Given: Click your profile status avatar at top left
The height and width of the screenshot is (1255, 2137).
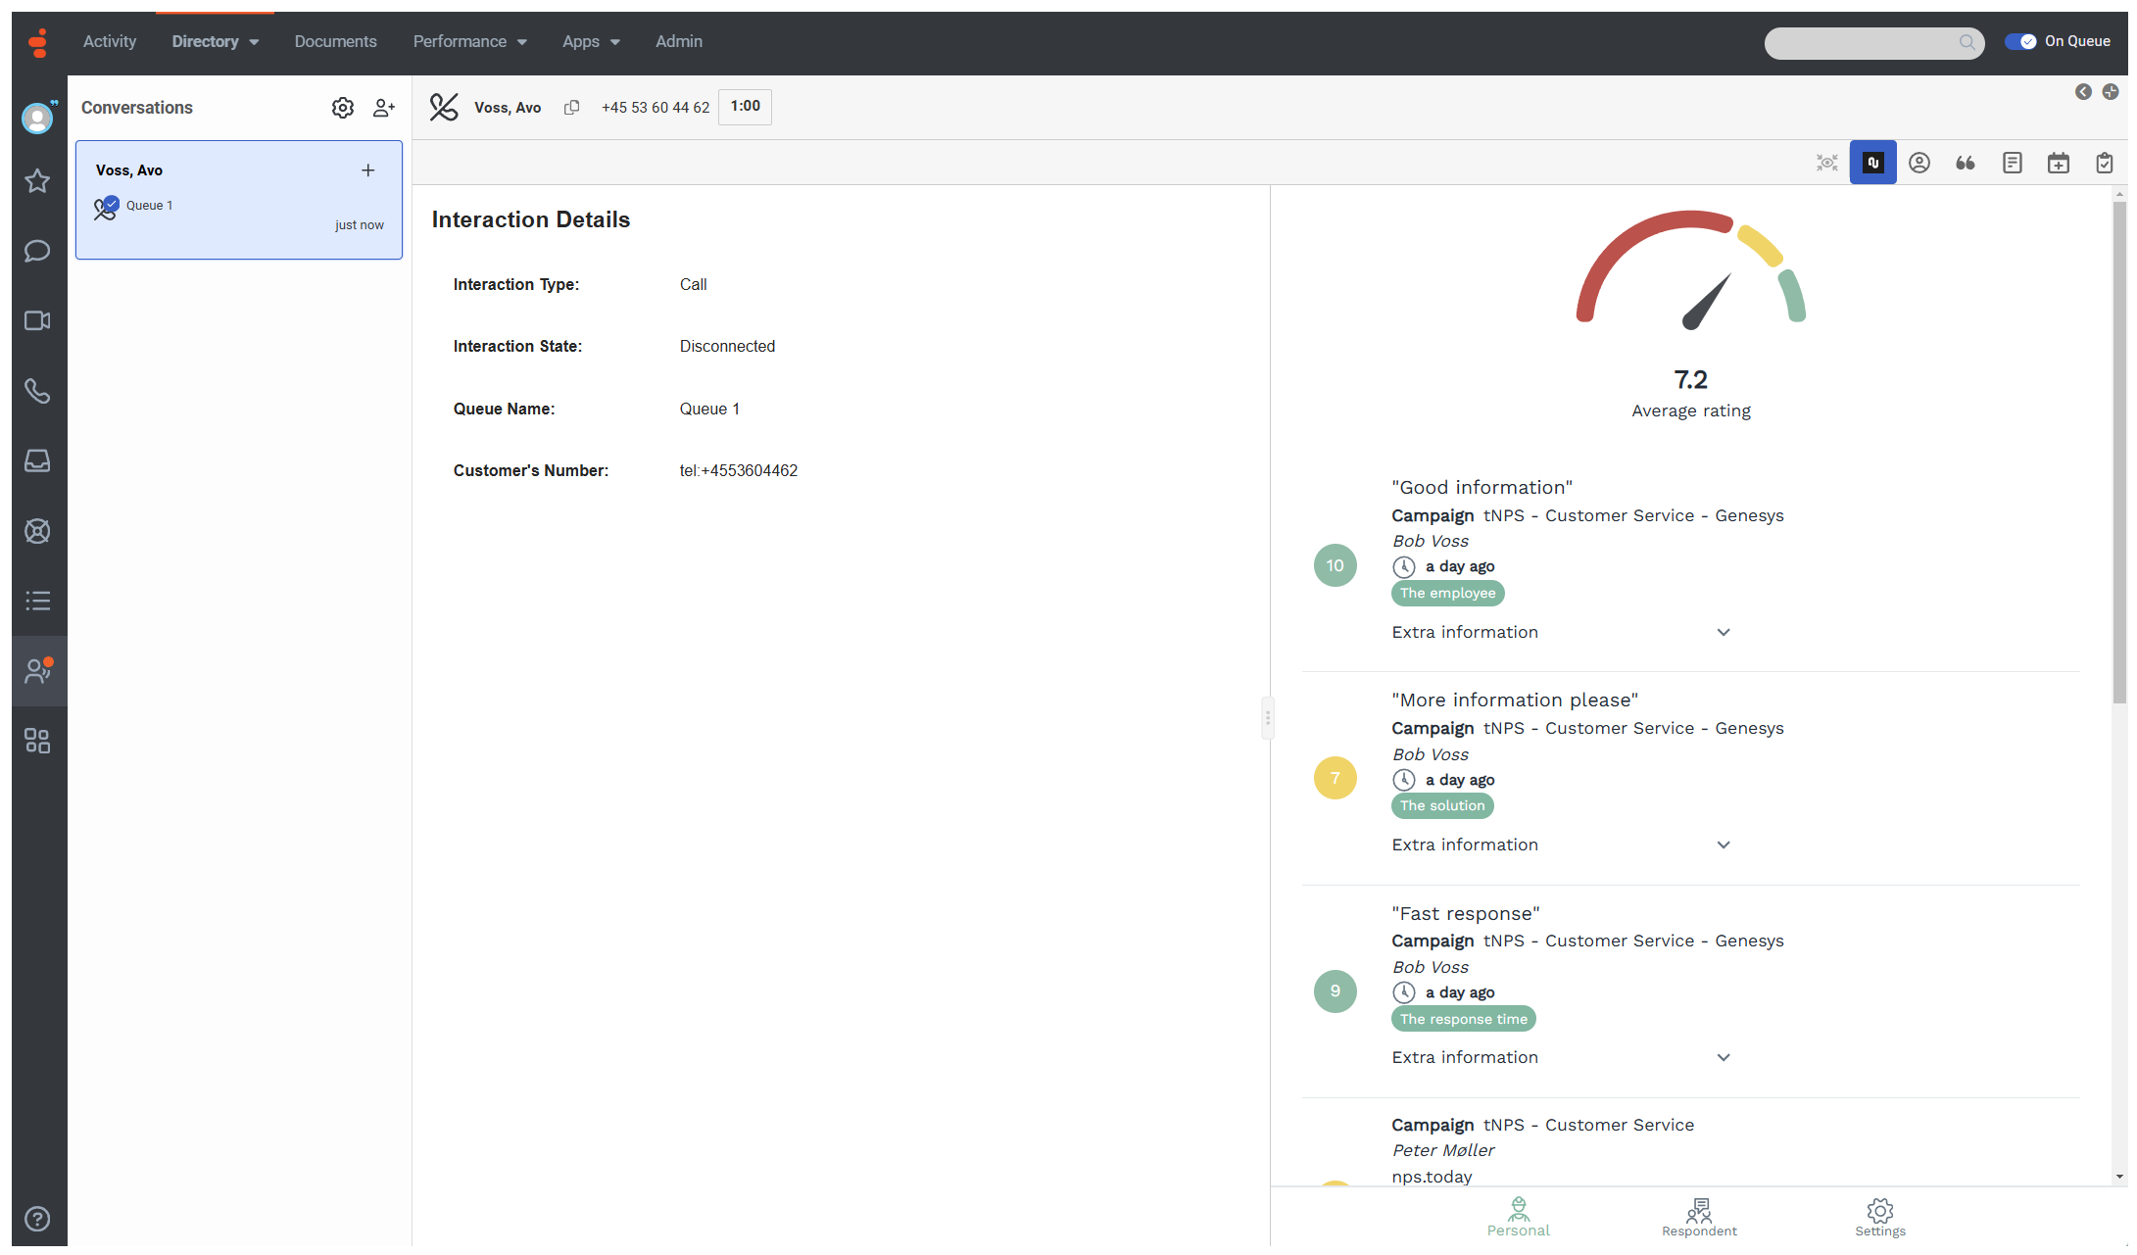Looking at the screenshot, I should [37, 118].
